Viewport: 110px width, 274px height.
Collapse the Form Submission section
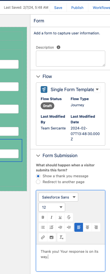tap(38, 155)
